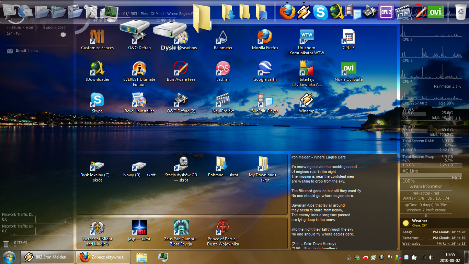The width and height of the screenshot is (469, 264).
Task: Launch Google Earth shortcut
Action: [265, 71]
